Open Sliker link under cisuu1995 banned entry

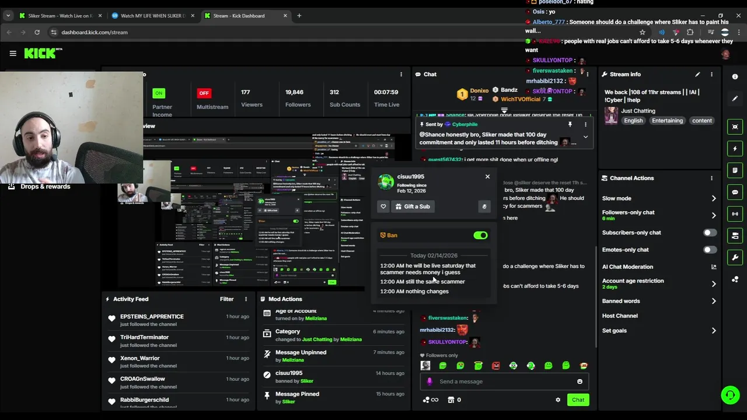point(306,381)
